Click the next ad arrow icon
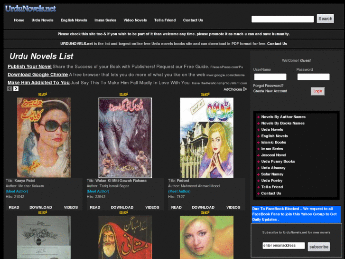The height and width of the screenshot is (259, 345). [16, 88]
